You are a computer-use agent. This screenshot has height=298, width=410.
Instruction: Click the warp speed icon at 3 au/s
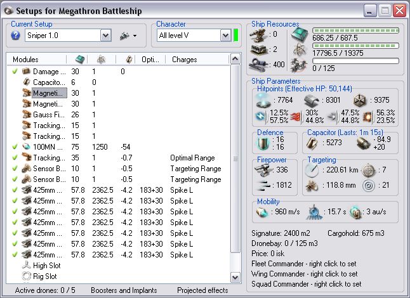pos(355,212)
